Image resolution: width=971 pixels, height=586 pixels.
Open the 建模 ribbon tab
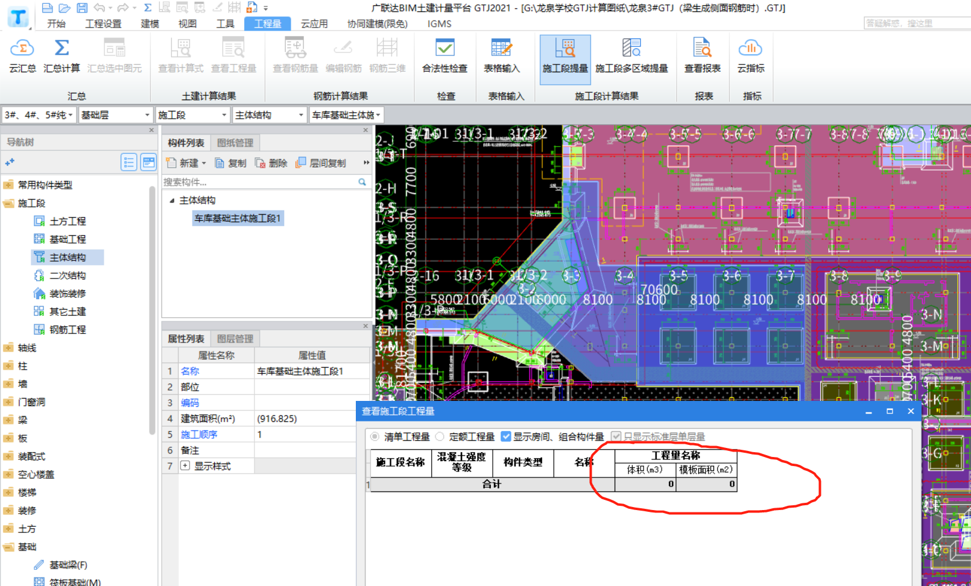tap(150, 24)
